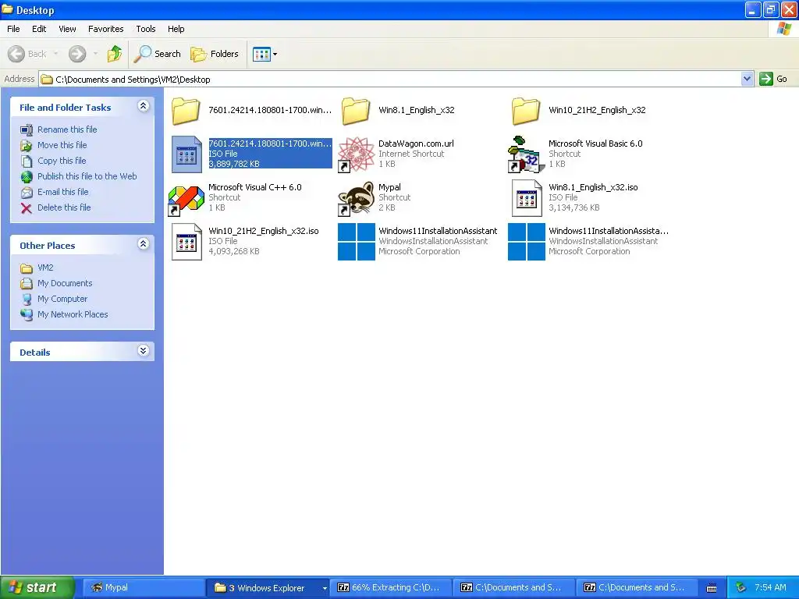This screenshot has height=599, width=799.
Task: Open the Help menu
Action: (x=176, y=29)
